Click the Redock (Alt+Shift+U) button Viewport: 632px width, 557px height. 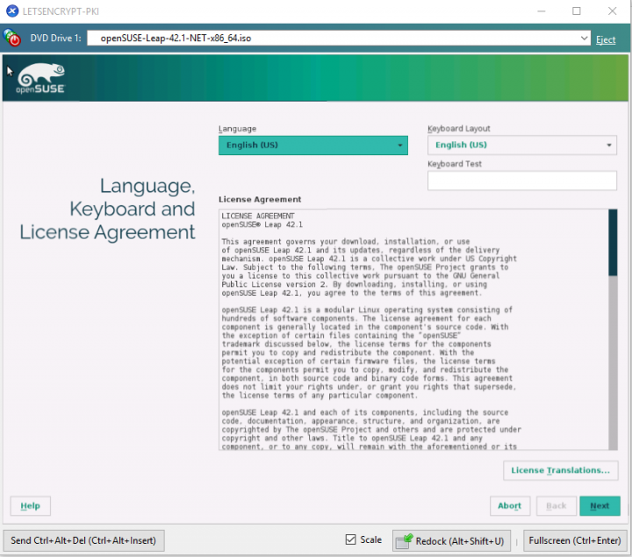450,540
